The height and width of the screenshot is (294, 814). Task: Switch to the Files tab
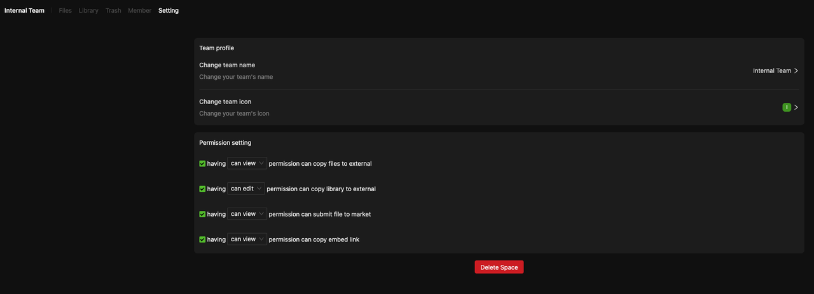coord(65,11)
